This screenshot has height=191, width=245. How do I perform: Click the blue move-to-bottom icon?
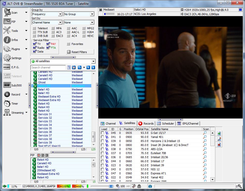pos(88,67)
